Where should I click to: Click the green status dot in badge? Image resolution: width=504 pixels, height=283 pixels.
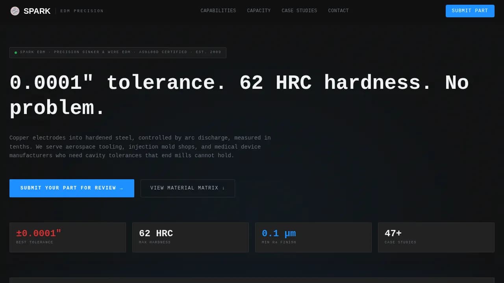[x=16, y=52]
